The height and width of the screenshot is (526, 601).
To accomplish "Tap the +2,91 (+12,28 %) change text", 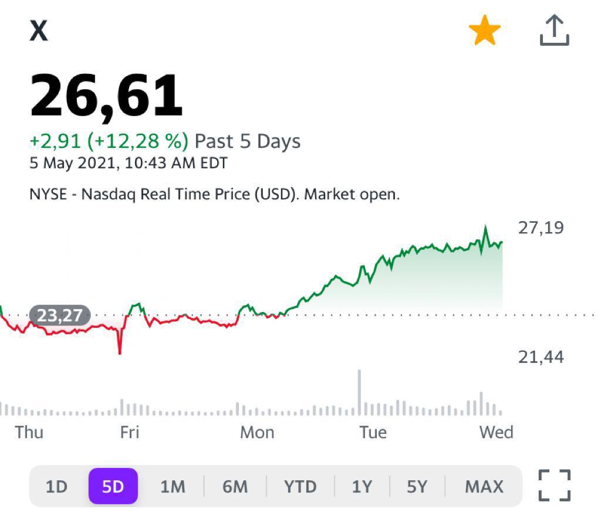I will click(x=109, y=141).
